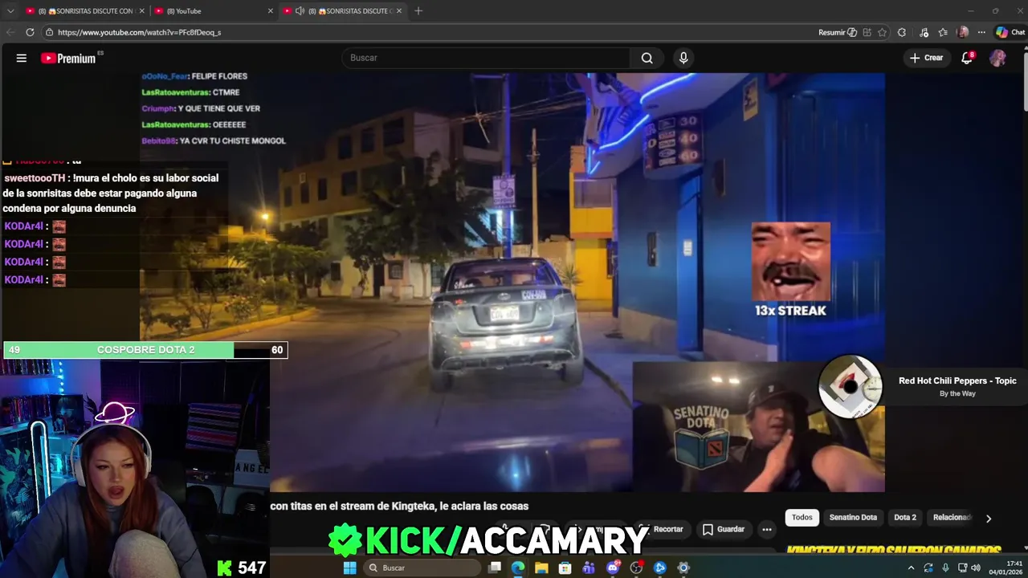The width and height of the screenshot is (1028, 578).
Task: Open Microsoft Teams from taskbar
Action: (x=589, y=568)
